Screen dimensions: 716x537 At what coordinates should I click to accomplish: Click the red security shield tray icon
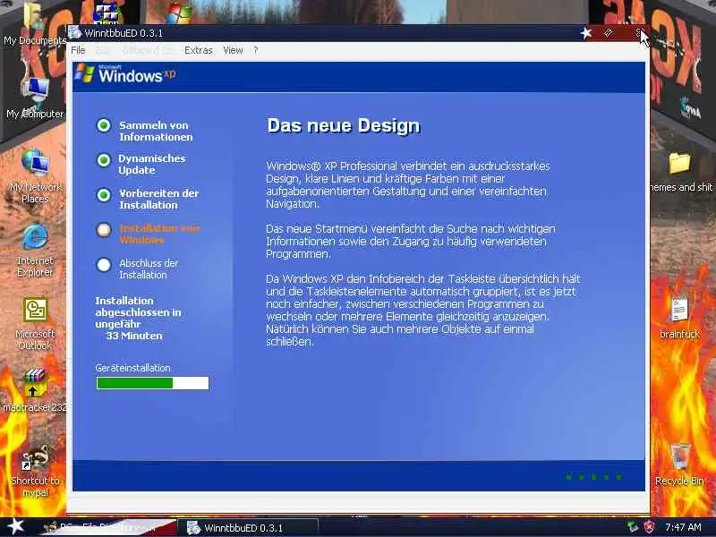(x=648, y=527)
